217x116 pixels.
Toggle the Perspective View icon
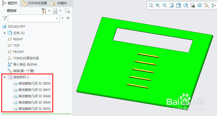200,6
